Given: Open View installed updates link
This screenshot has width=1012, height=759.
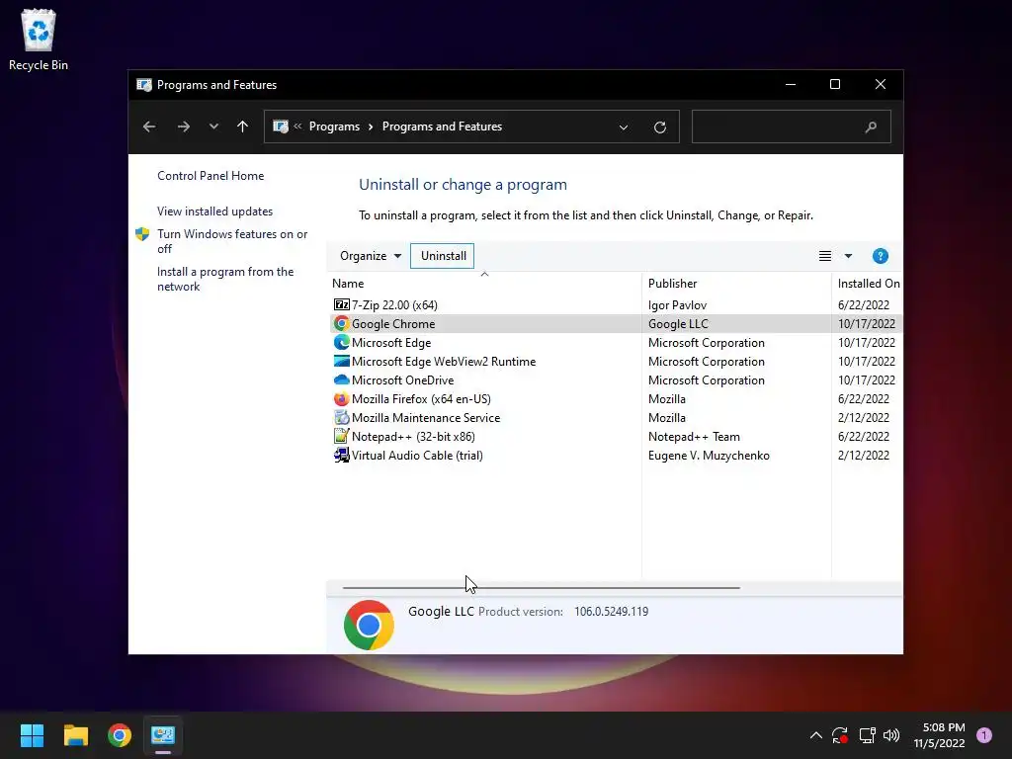Looking at the screenshot, I should tap(214, 211).
